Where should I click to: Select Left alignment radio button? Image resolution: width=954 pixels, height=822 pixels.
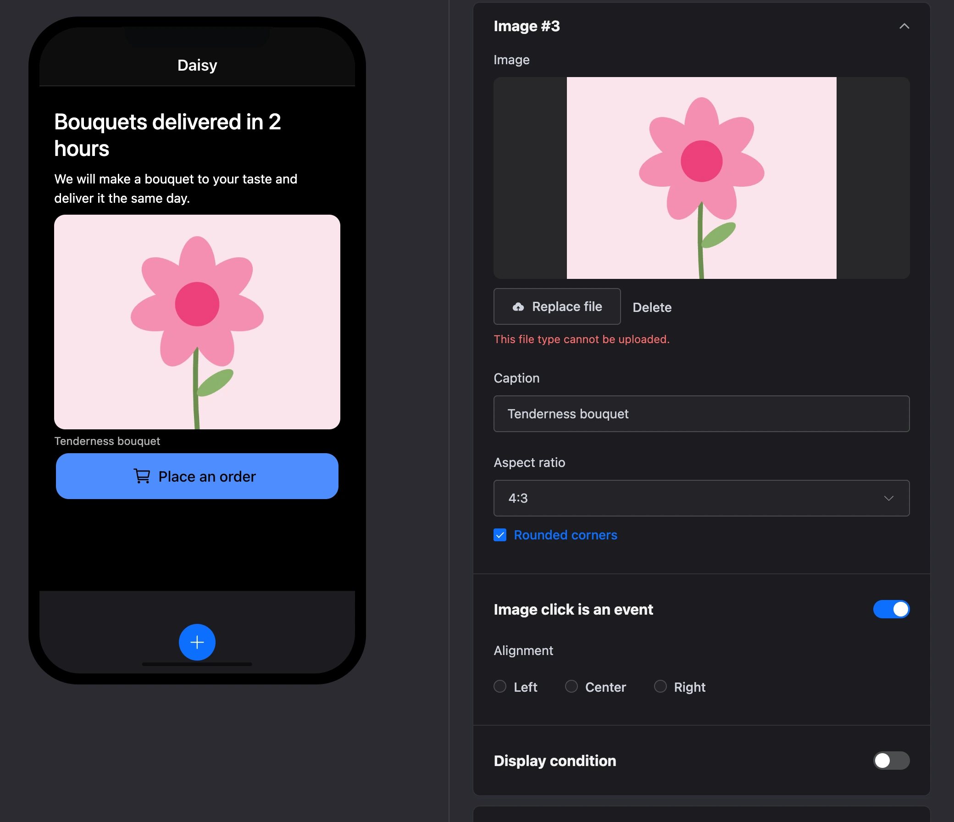499,687
